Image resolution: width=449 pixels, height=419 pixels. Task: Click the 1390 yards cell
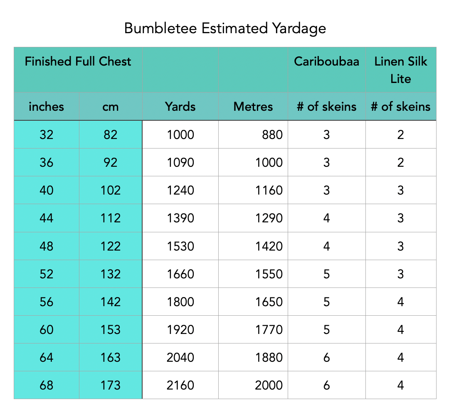click(x=180, y=218)
